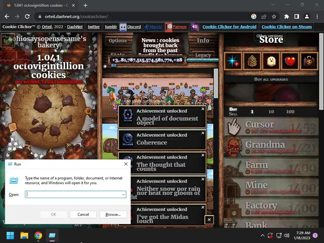The image size is (324, 243).
Task: Close 'Neither snow nor rain' notification
Action: pyautogui.click(x=203, y=179)
